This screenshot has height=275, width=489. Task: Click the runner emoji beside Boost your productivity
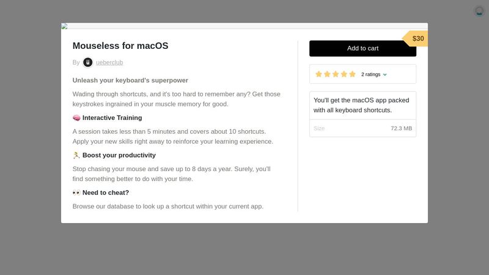[x=76, y=155]
